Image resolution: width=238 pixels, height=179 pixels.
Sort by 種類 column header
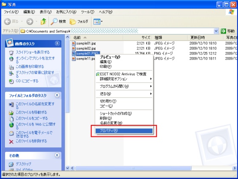click(x=170, y=38)
